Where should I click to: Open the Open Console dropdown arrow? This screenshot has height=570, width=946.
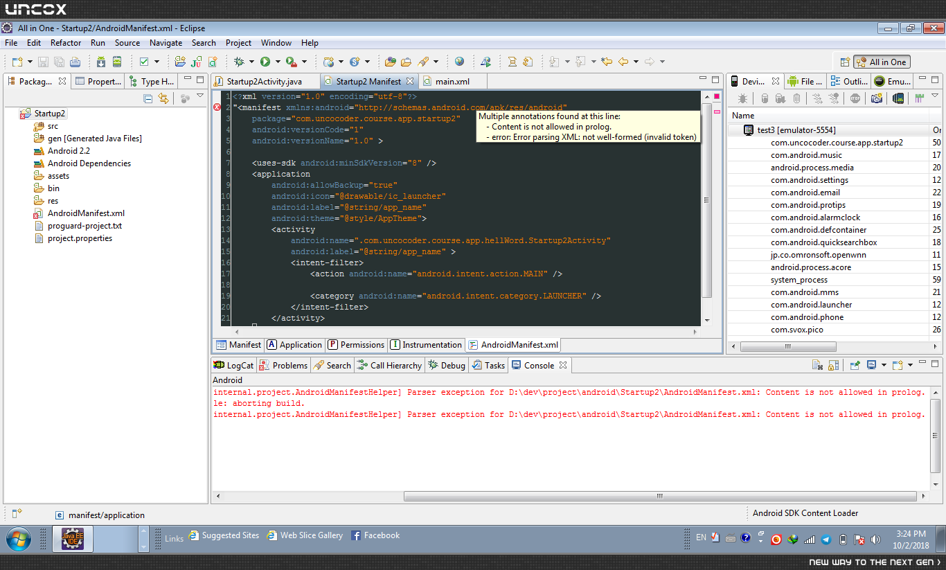point(910,365)
